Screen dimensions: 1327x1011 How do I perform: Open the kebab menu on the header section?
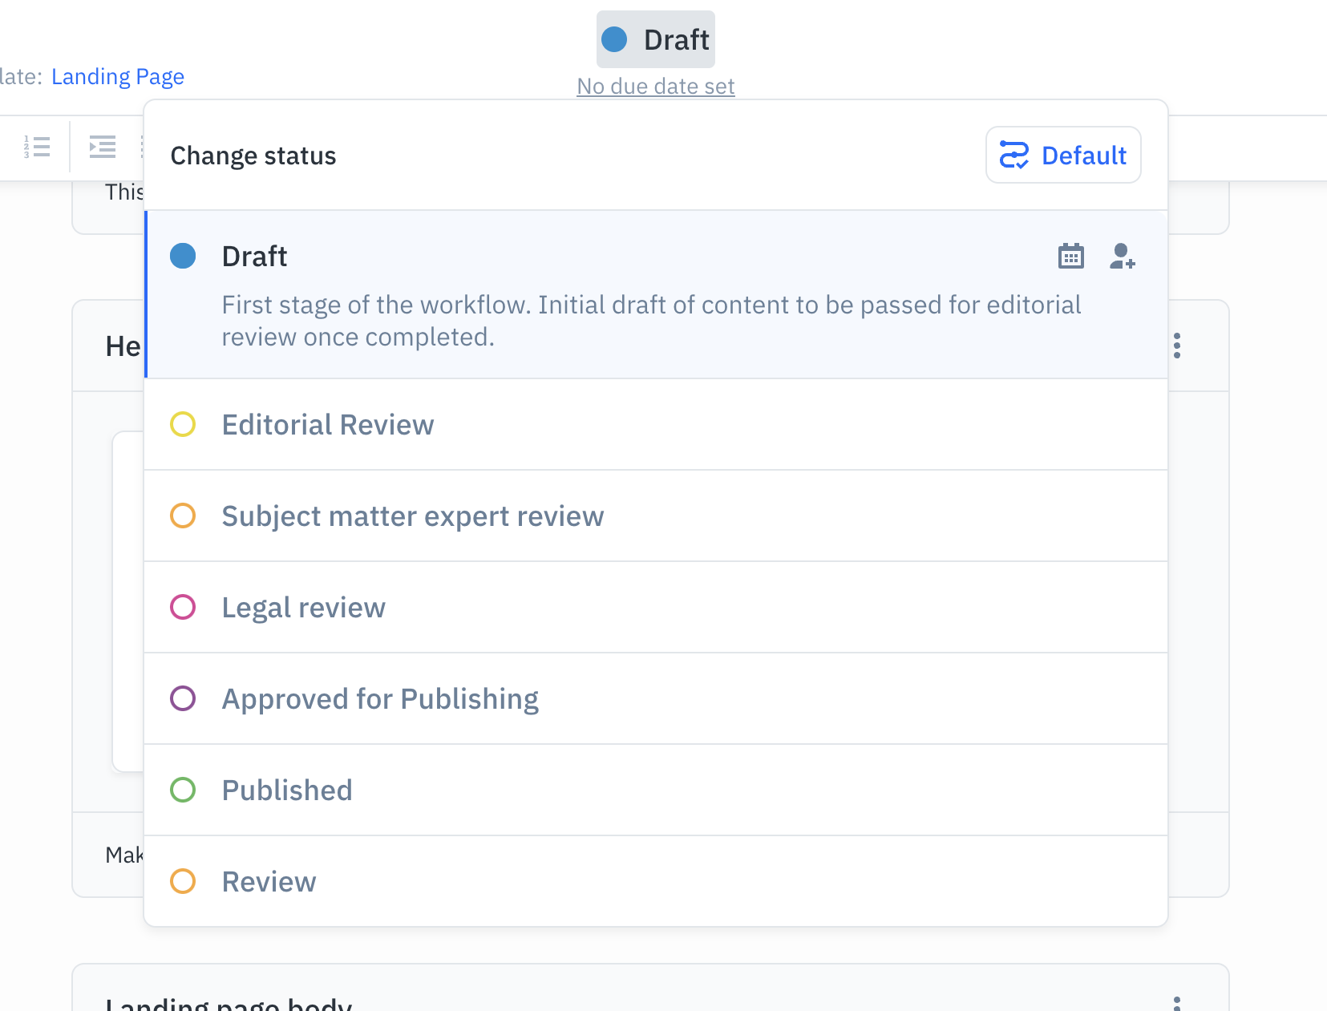(x=1176, y=346)
